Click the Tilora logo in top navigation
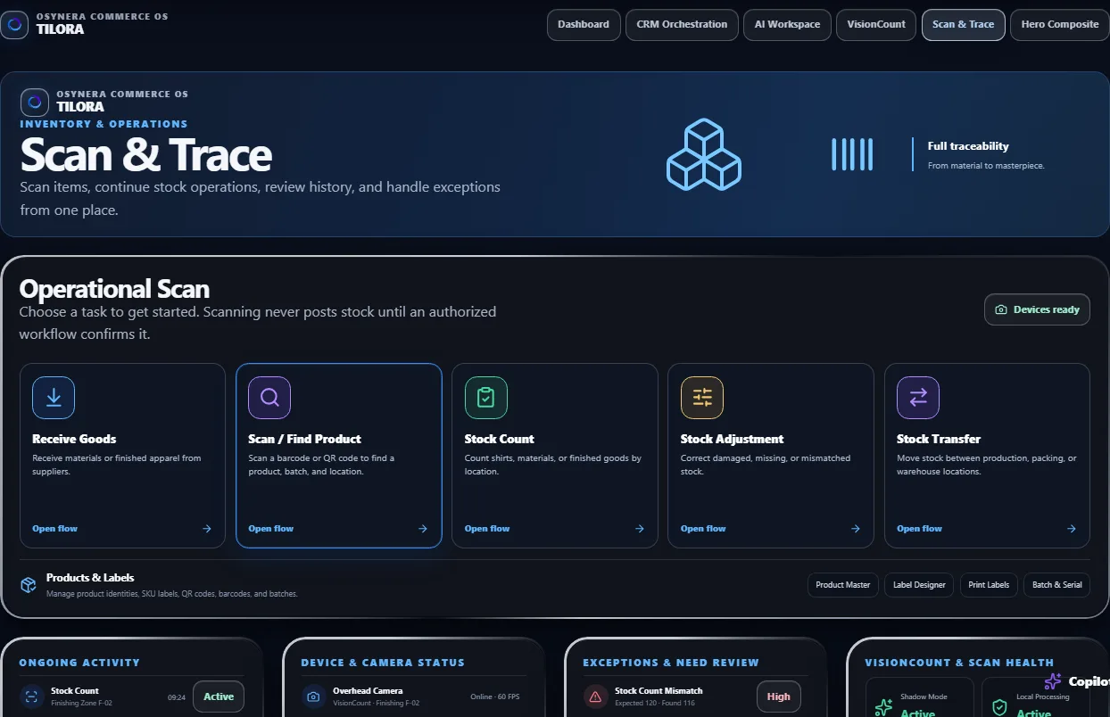1110x717 pixels. click(14, 25)
